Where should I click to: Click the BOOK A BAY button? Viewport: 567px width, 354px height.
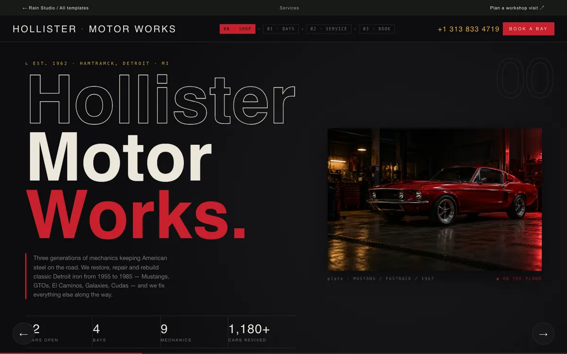point(528,29)
